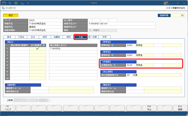Open the search preview magnifier icon
This screenshot has width=188, height=116.
pos(10,3)
